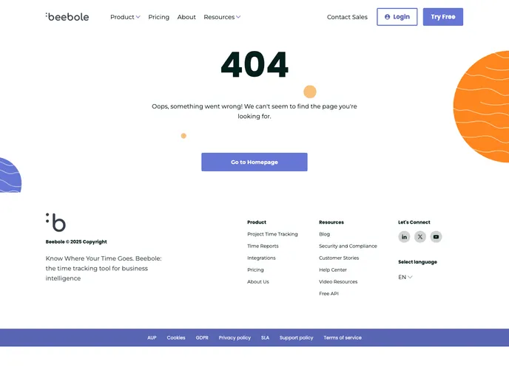This screenshot has width=509, height=378.
Task: Open the GDPR link in bottom bar
Action: pyautogui.click(x=202, y=338)
